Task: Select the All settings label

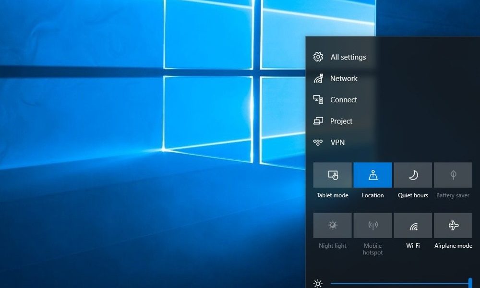Action: pyautogui.click(x=348, y=57)
